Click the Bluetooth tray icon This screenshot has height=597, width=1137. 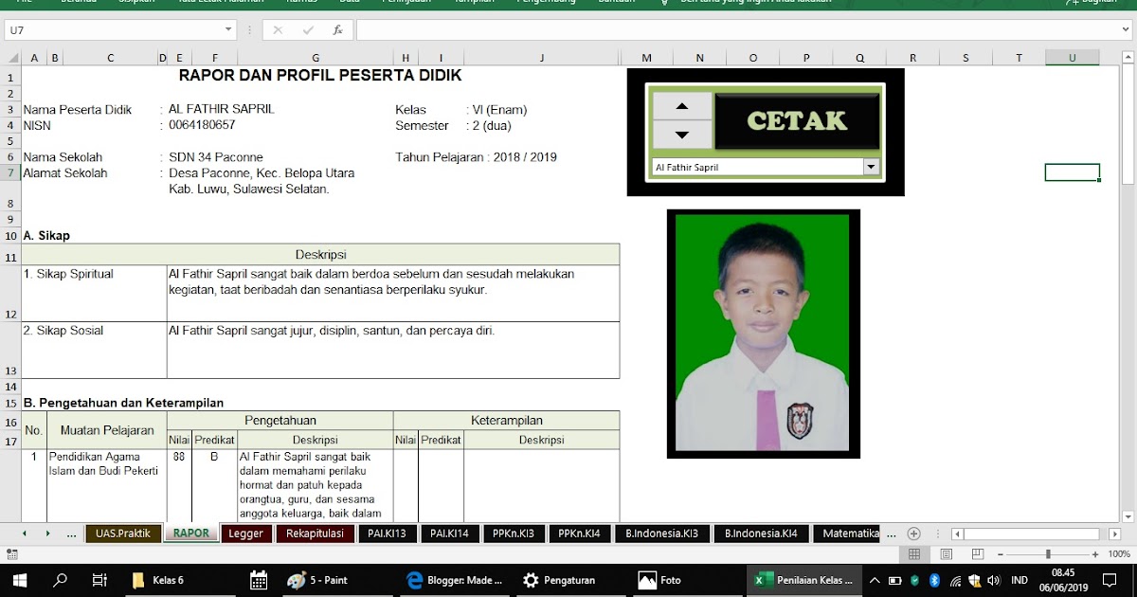point(933,580)
